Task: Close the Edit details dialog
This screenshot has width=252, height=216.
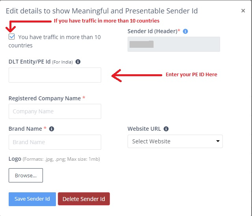Action: tap(243, 11)
